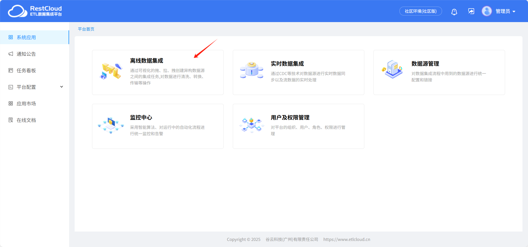Viewport: 528px width, 247px height.
Task: Click the 监控中心 monitoring illustration
Action: pos(111,125)
